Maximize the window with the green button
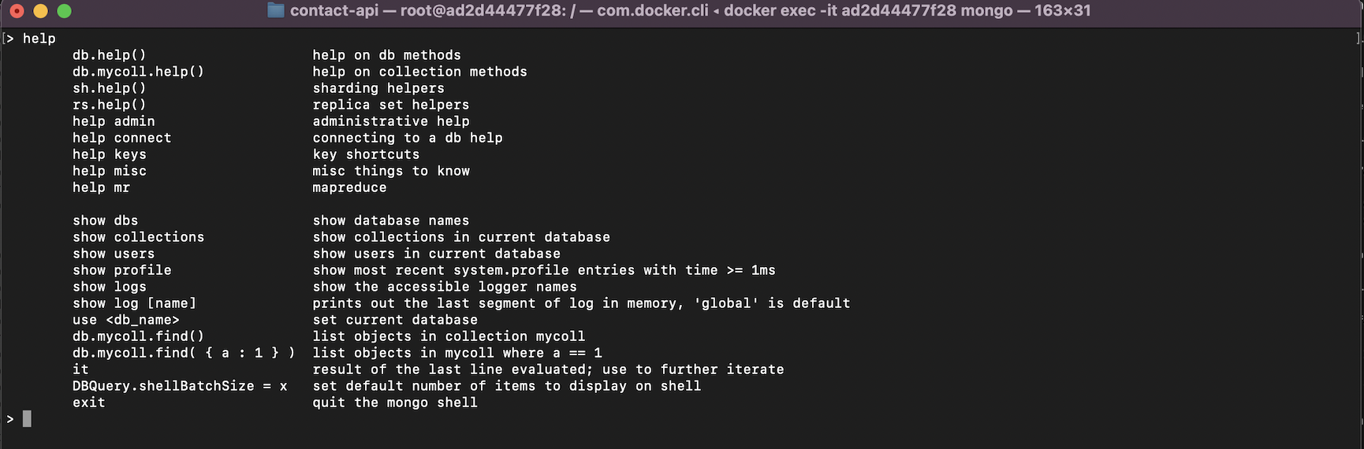This screenshot has width=1364, height=449. [x=65, y=11]
